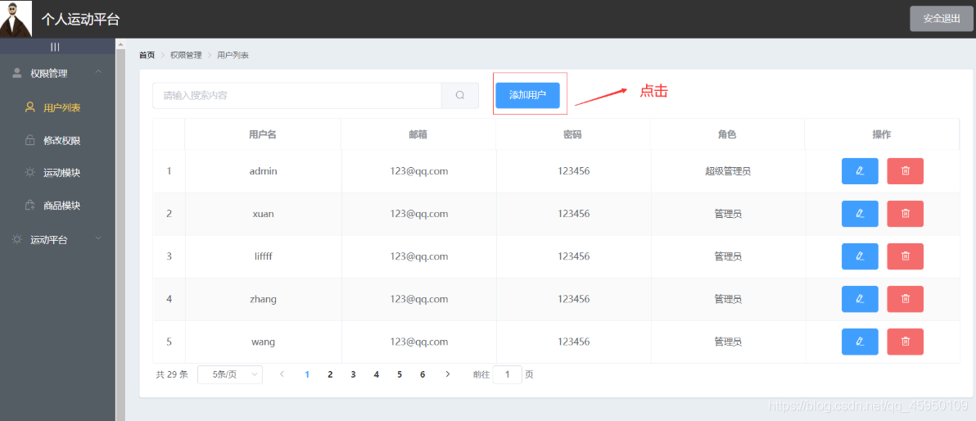Delete the user xuan

coord(905,214)
